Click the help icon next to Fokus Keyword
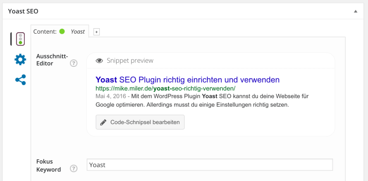This screenshot has height=181, width=368. tap(74, 168)
